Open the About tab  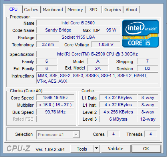point(131,10)
